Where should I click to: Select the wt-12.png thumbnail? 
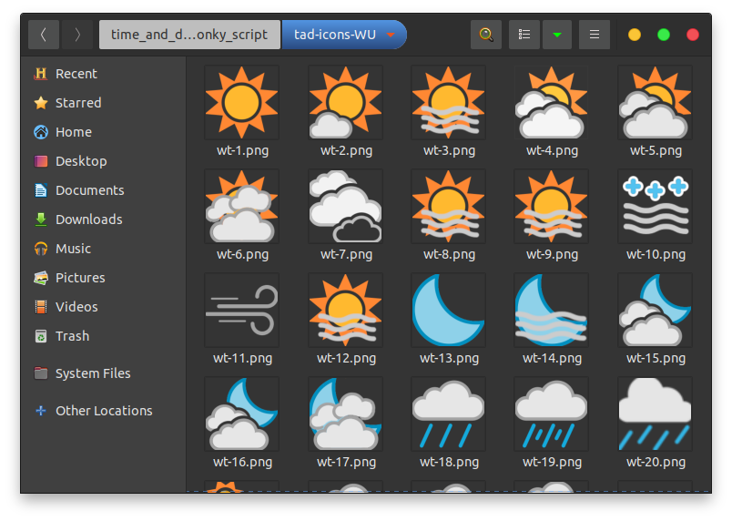345,311
